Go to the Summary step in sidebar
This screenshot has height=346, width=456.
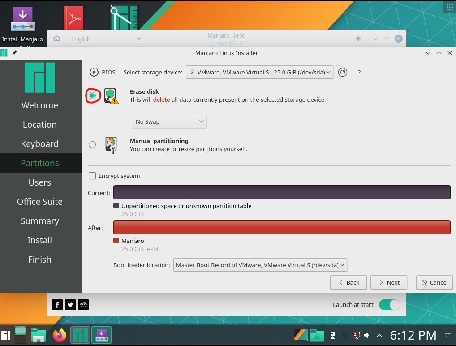pyautogui.click(x=40, y=221)
